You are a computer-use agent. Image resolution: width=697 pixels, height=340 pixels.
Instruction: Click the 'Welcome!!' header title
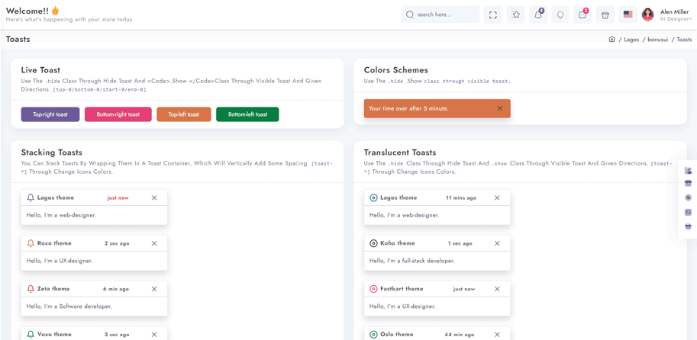tap(27, 11)
